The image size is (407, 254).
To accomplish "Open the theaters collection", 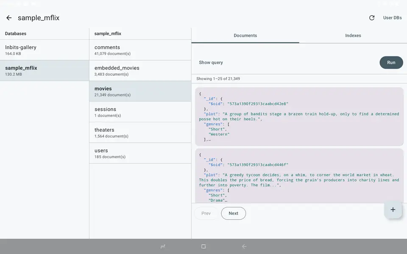I will pyautogui.click(x=140, y=133).
